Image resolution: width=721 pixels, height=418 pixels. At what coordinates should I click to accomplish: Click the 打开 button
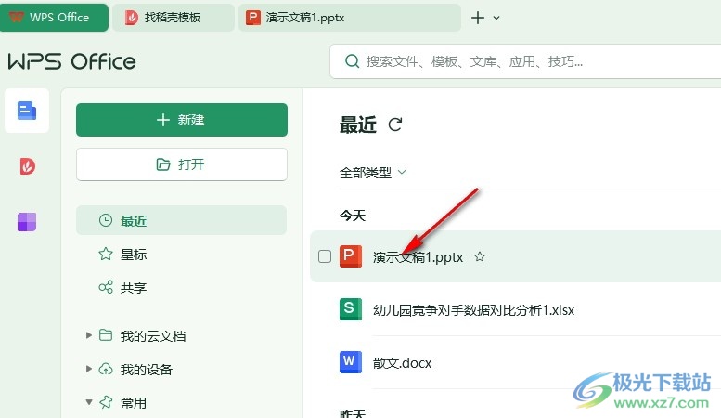(182, 164)
